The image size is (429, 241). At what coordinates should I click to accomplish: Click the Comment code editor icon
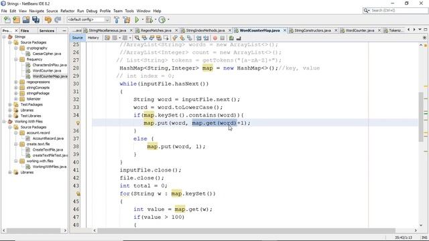(231, 38)
